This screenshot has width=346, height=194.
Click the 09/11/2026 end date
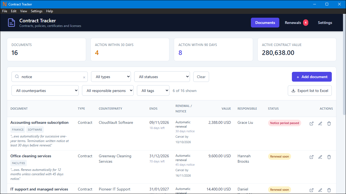click(159, 122)
